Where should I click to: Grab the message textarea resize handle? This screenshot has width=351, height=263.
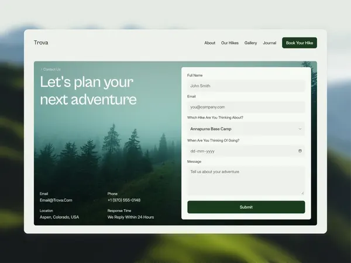[x=302, y=193]
